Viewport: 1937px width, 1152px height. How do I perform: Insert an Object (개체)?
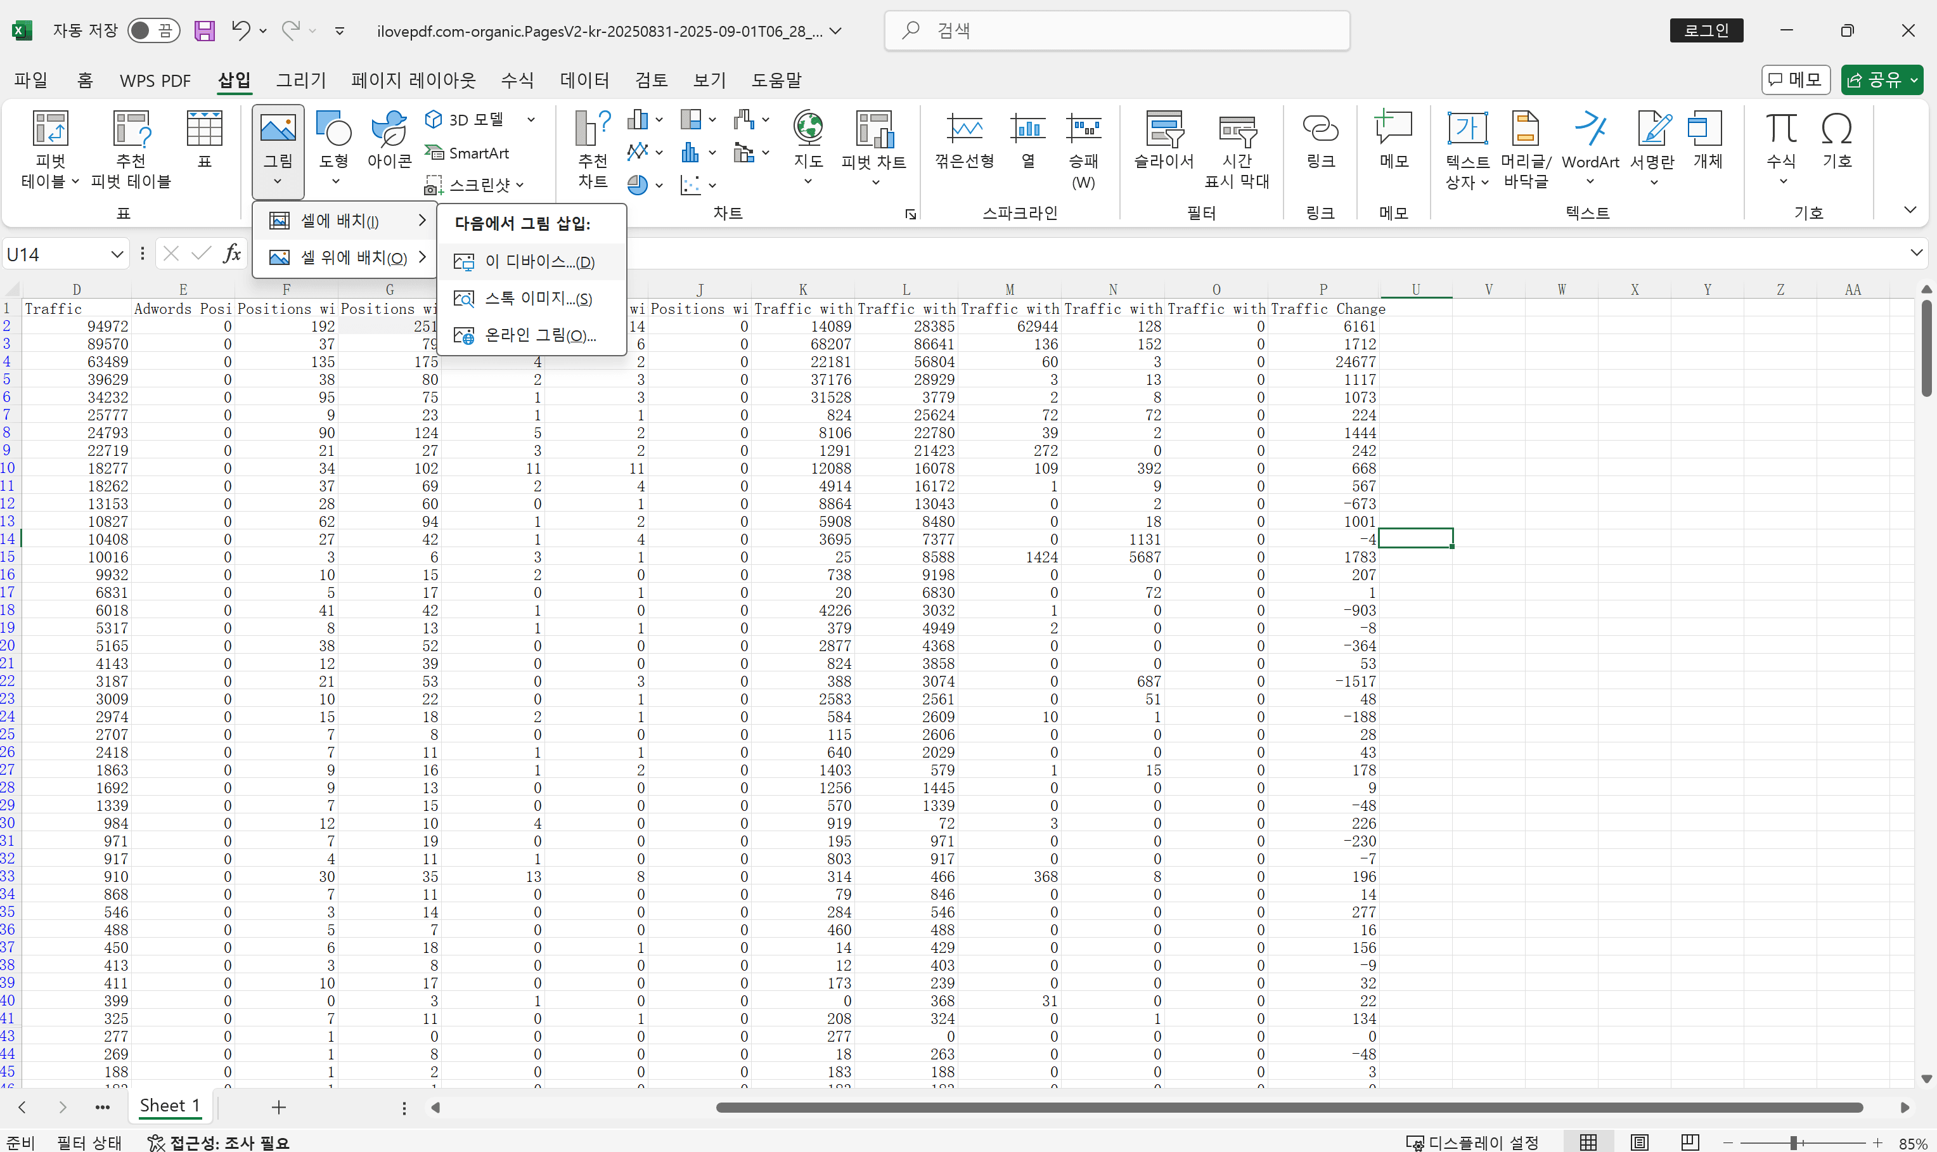(x=1706, y=139)
